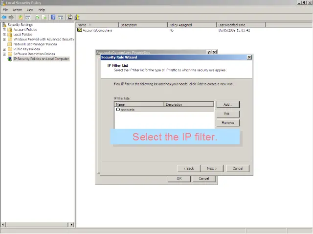The height and width of the screenshot is (234, 313).
Task: Click Next in the Security Rule Wizard
Action: point(211,168)
